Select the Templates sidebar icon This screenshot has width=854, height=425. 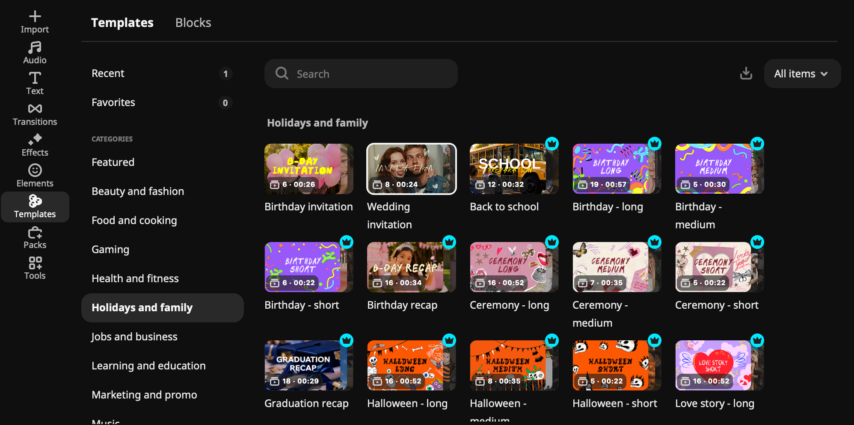pos(35,207)
